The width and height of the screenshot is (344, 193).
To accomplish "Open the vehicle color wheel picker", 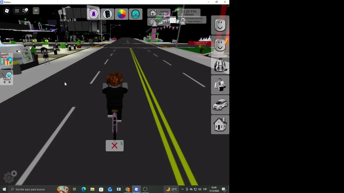I will (x=121, y=14).
